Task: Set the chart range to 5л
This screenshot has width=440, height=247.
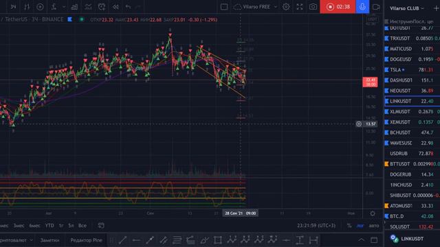Action: tap(71, 226)
